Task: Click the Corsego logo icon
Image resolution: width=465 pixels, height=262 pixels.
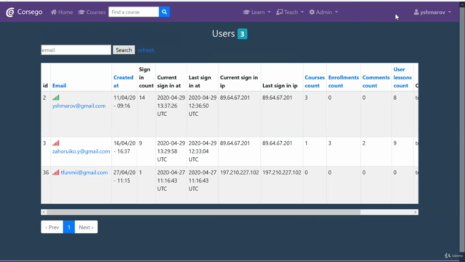Action: tap(9, 12)
